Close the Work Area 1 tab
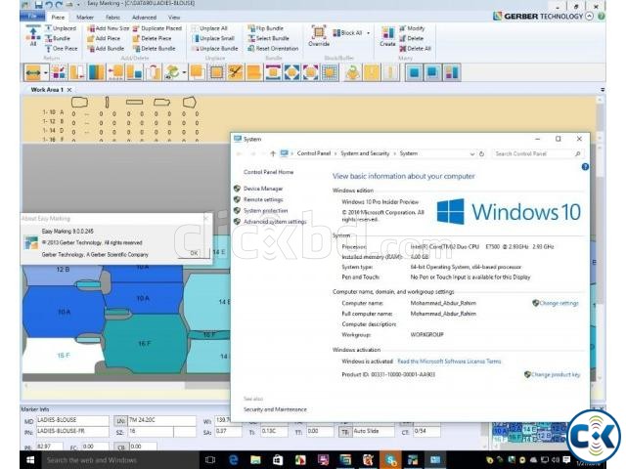Image resolution: width=626 pixels, height=469 pixels. point(69,90)
